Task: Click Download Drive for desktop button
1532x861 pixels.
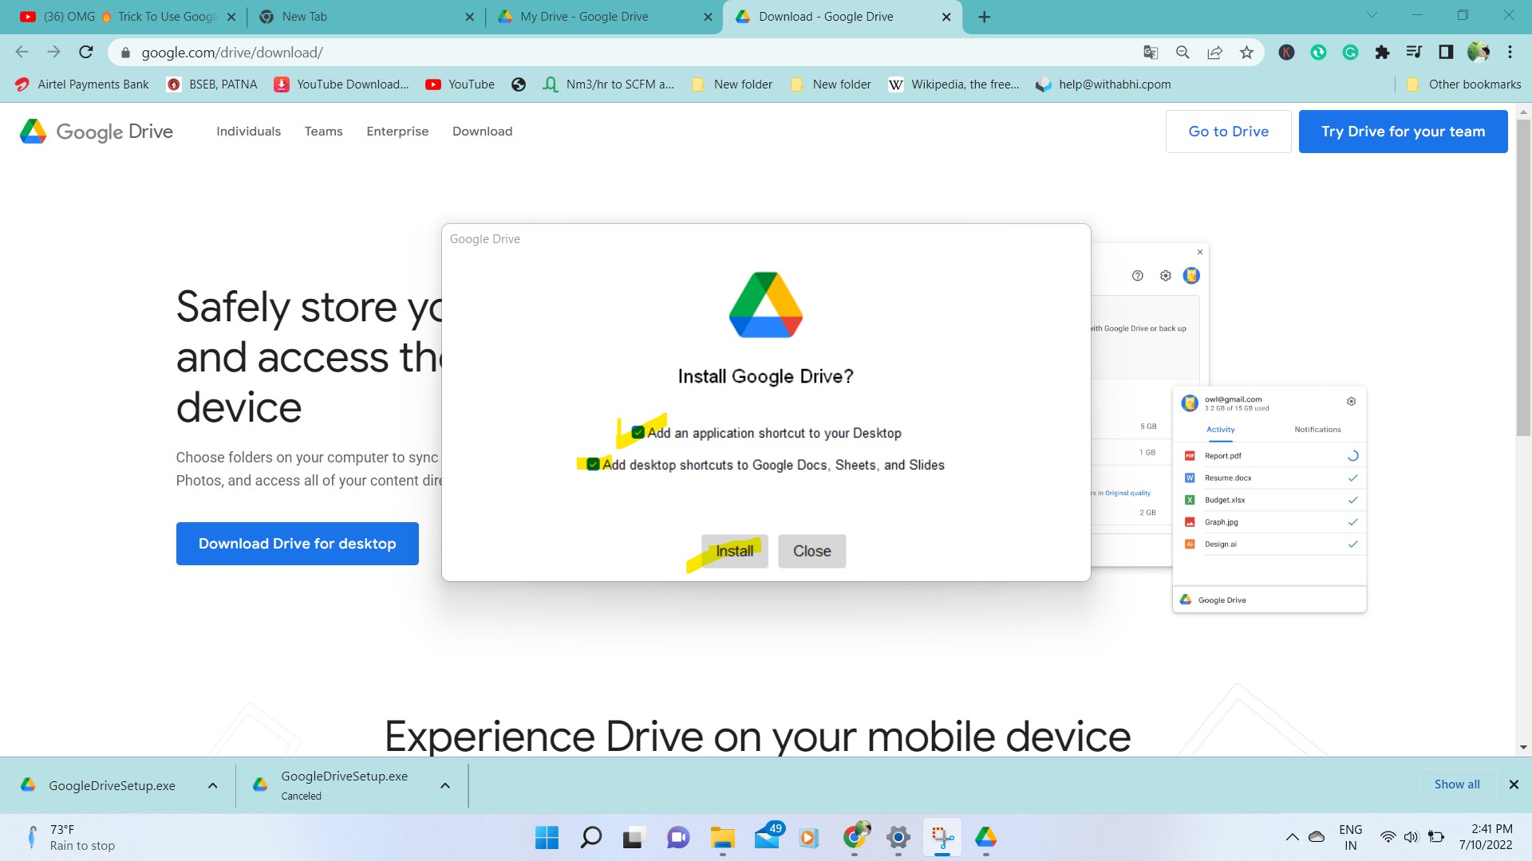Action: coord(297,544)
